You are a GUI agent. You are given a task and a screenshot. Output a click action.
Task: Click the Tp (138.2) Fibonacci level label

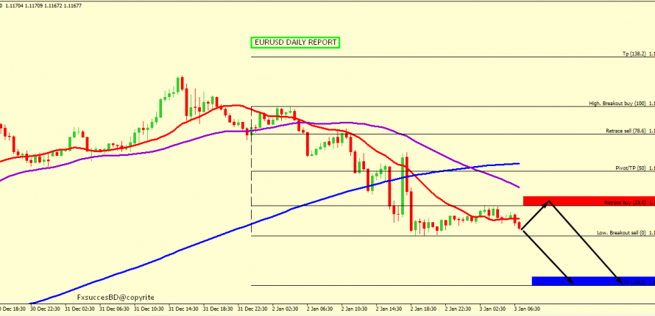point(634,54)
